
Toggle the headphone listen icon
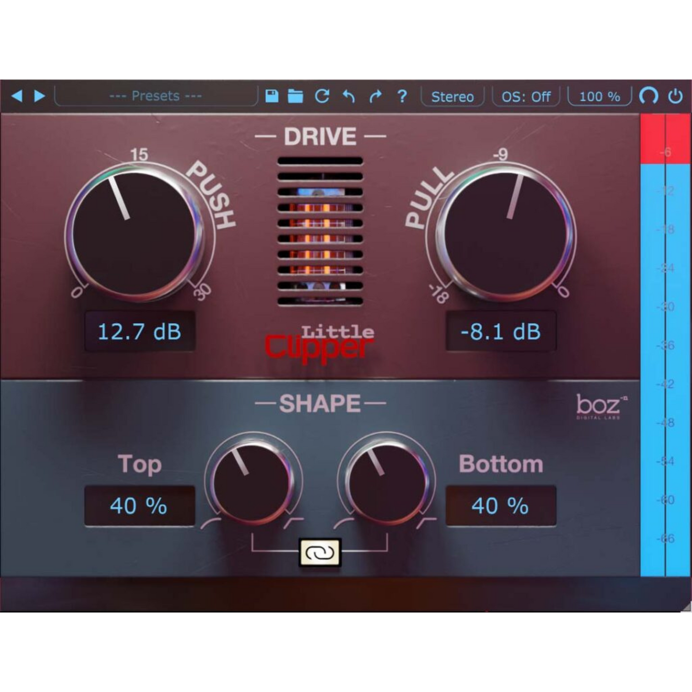point(648,96)
